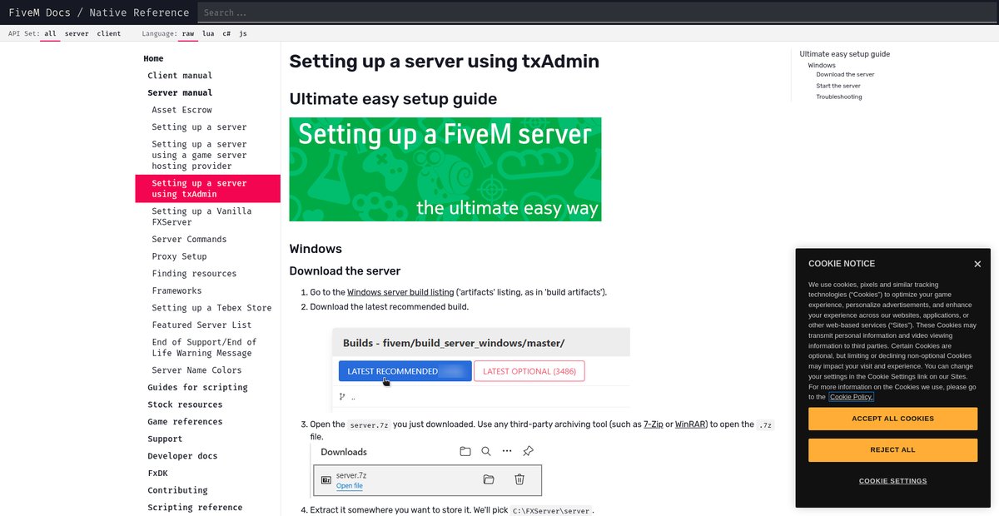
Task: Open 'Setting up a Vanilla FXServer' page
Action: [x=201, y=216]
